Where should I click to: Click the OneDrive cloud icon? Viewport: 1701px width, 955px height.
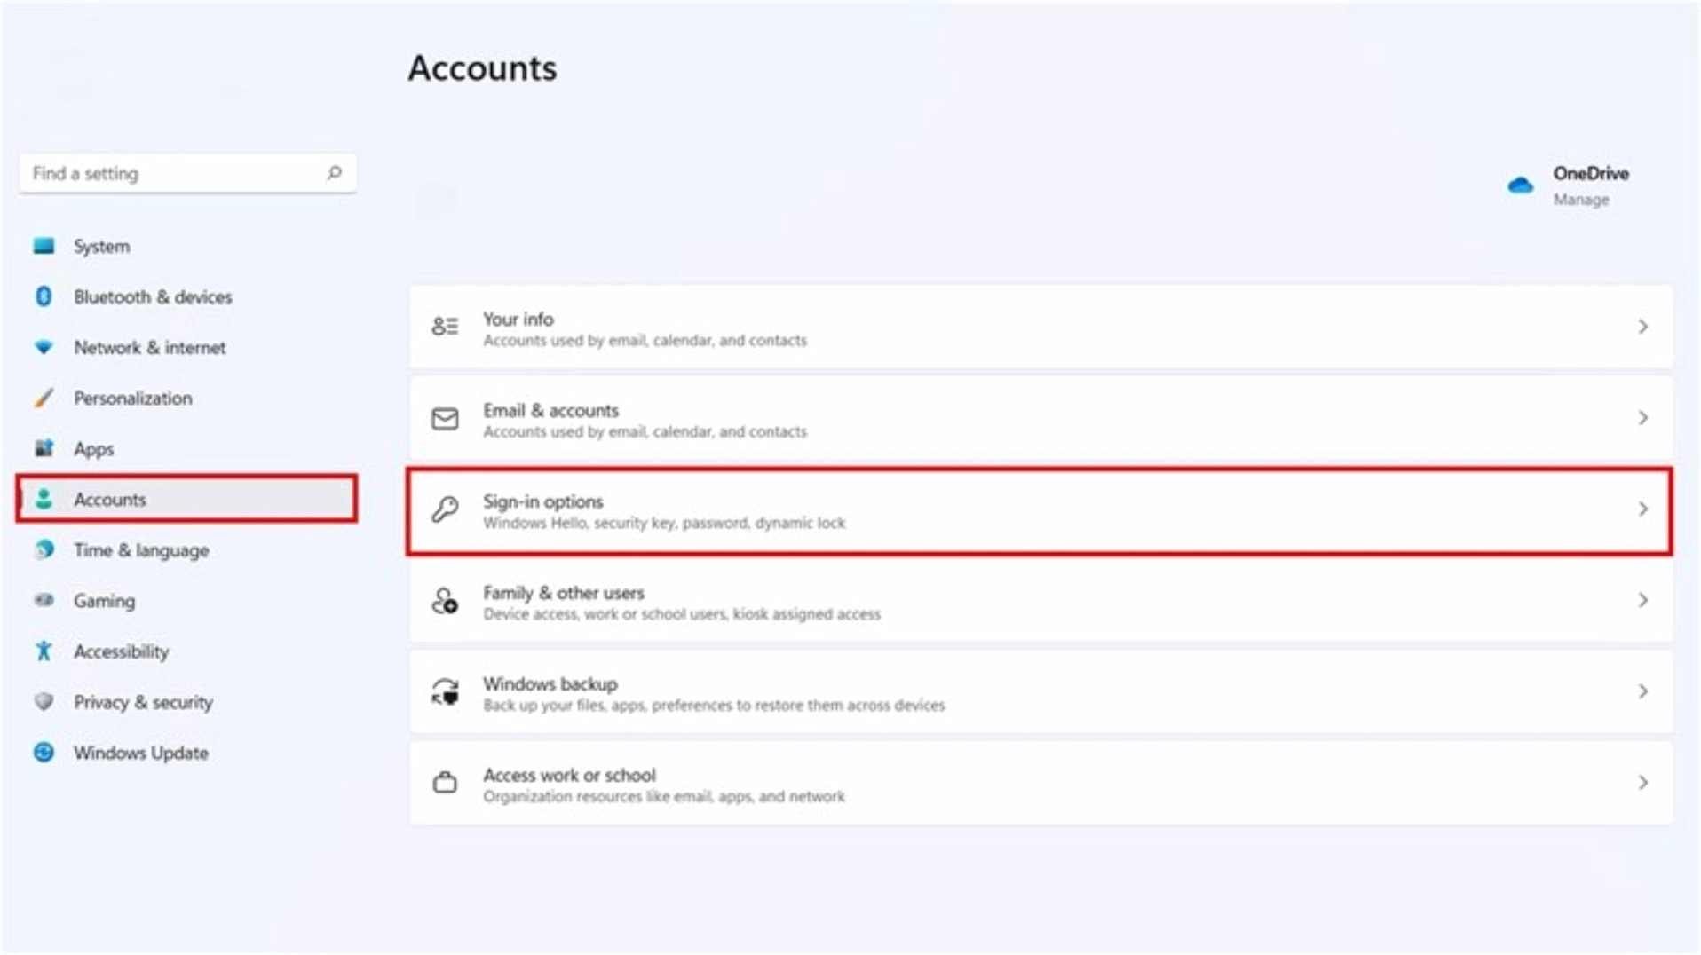point(1520,184)
